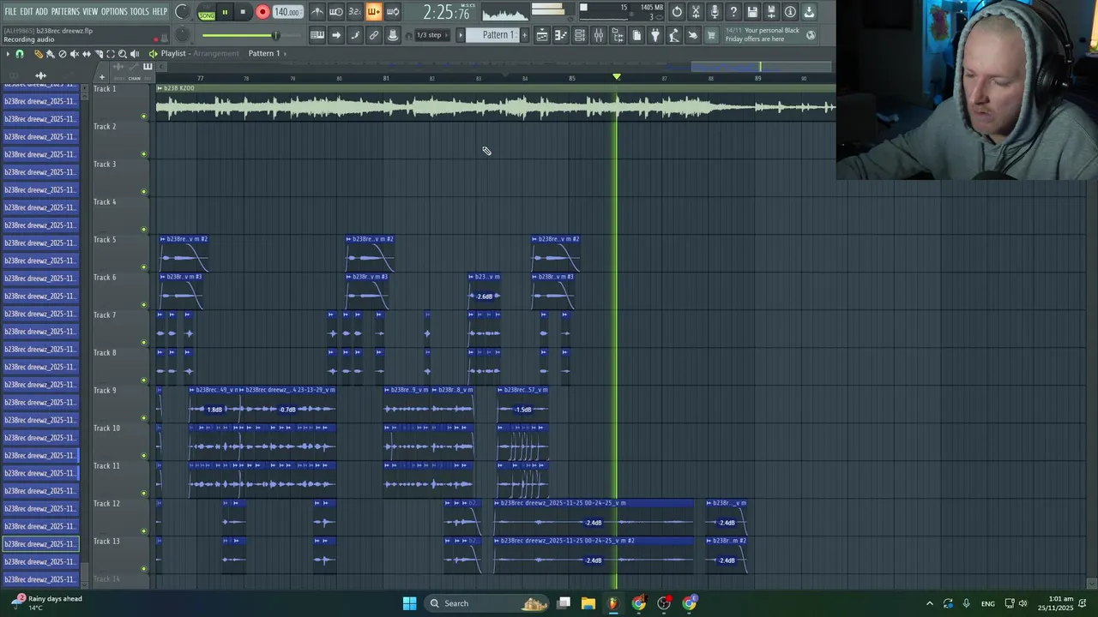Open the FILE menu
Viewport: 1098px width, 617px height.
10,12
